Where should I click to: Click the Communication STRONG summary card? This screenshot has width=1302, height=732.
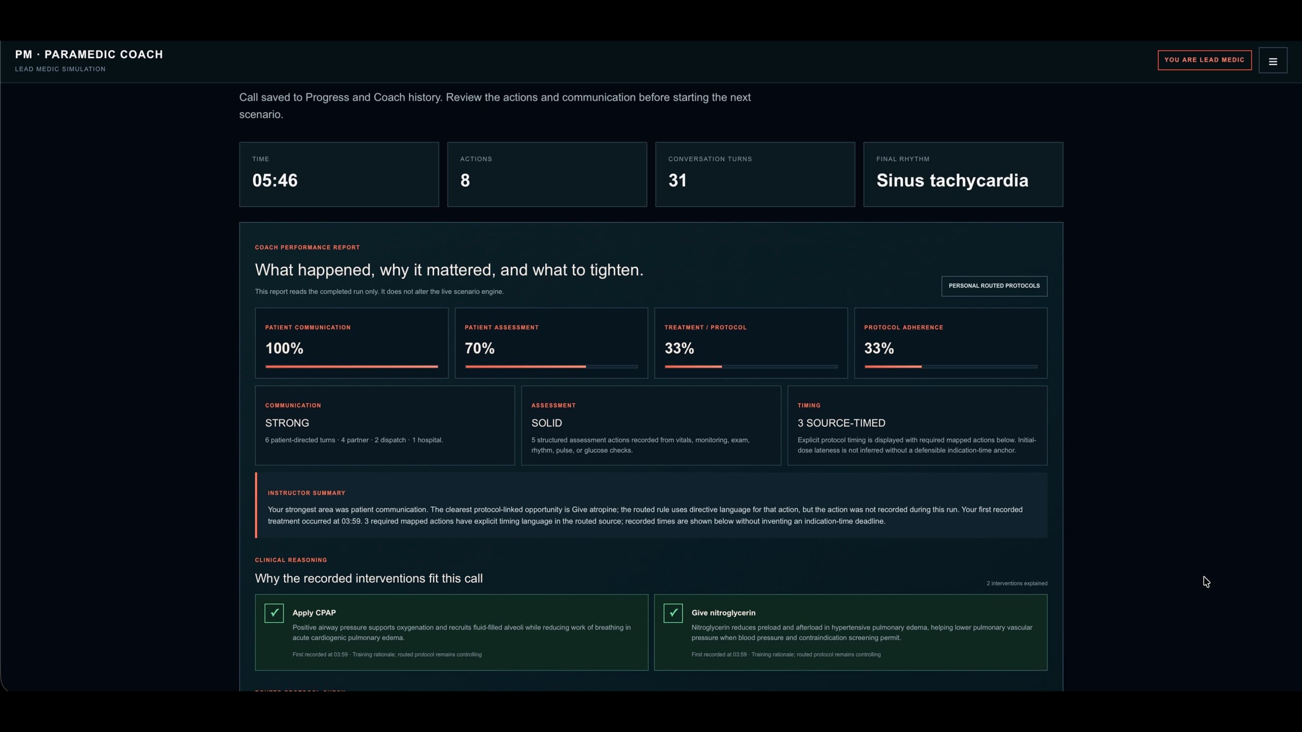[385, 425]
